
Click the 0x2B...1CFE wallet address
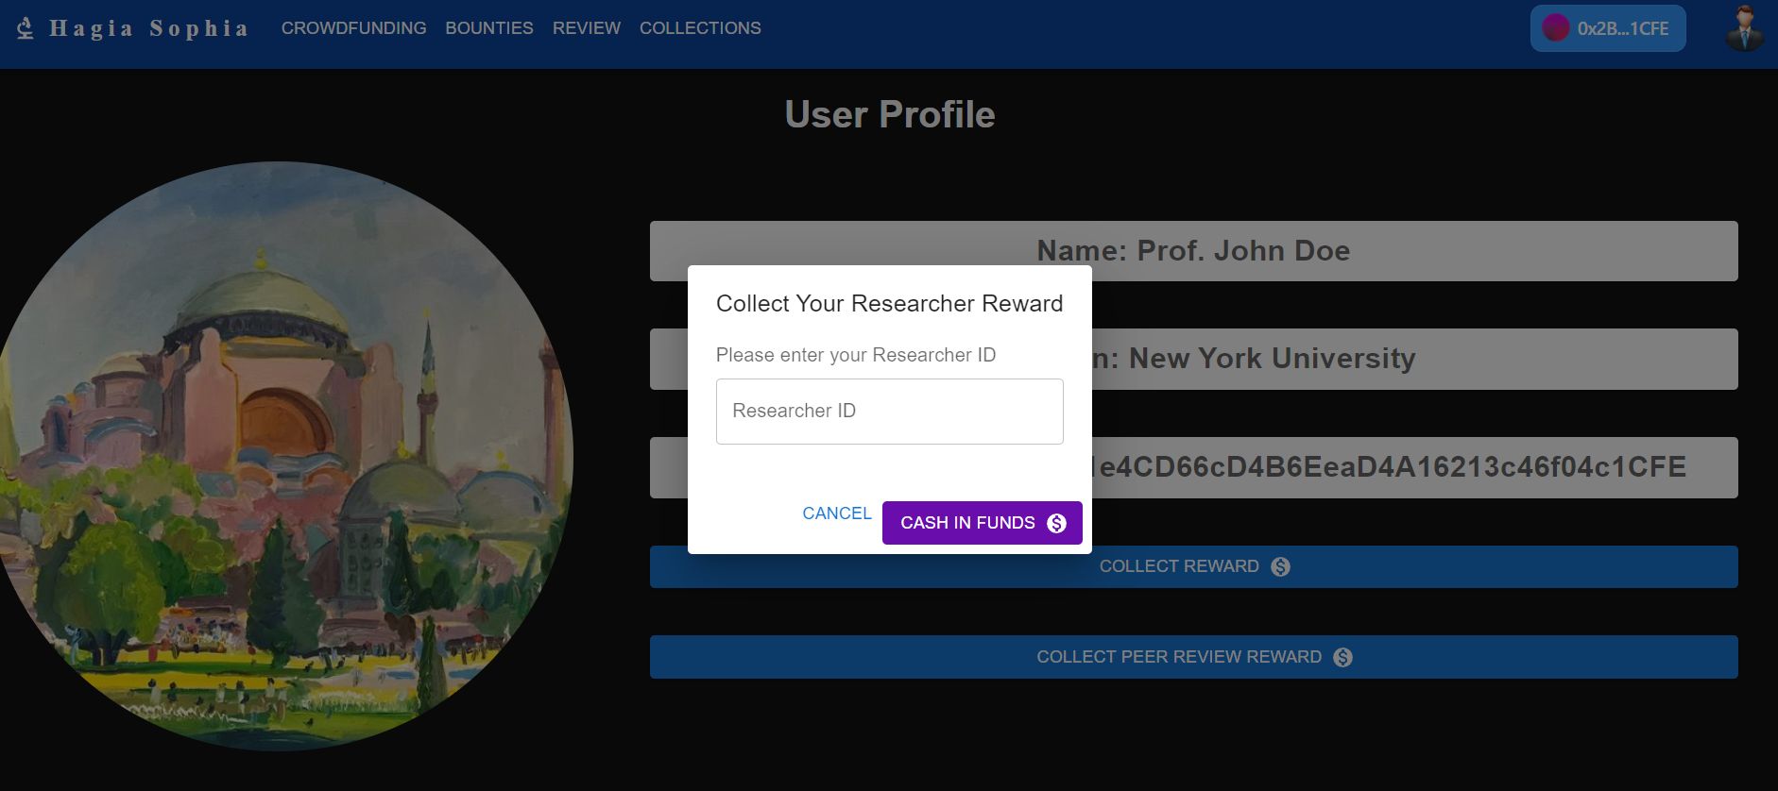click(1623, 29)
